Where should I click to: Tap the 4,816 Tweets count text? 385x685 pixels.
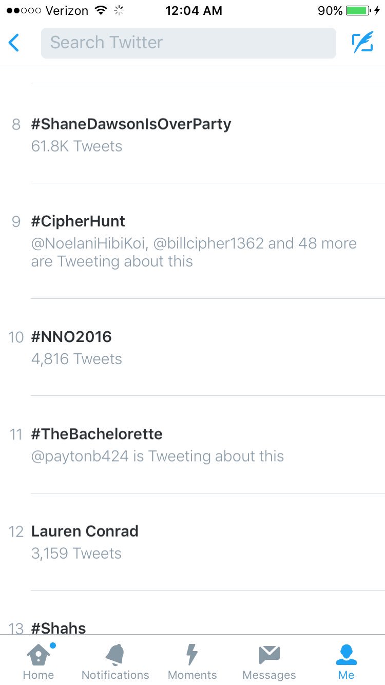coord(76,359)
